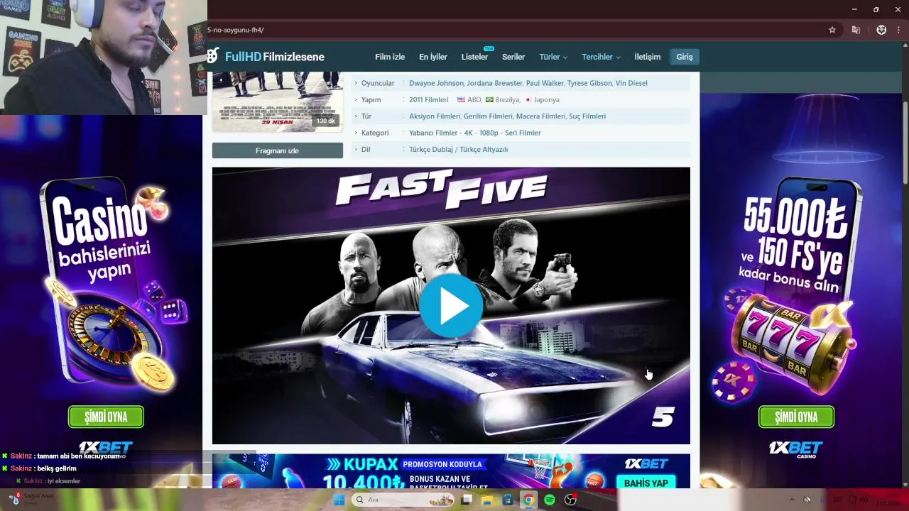This screenshot has width=909, height=511.
Task: Switch to Chrome in the taskbar
Action: (x=528, y=500)
